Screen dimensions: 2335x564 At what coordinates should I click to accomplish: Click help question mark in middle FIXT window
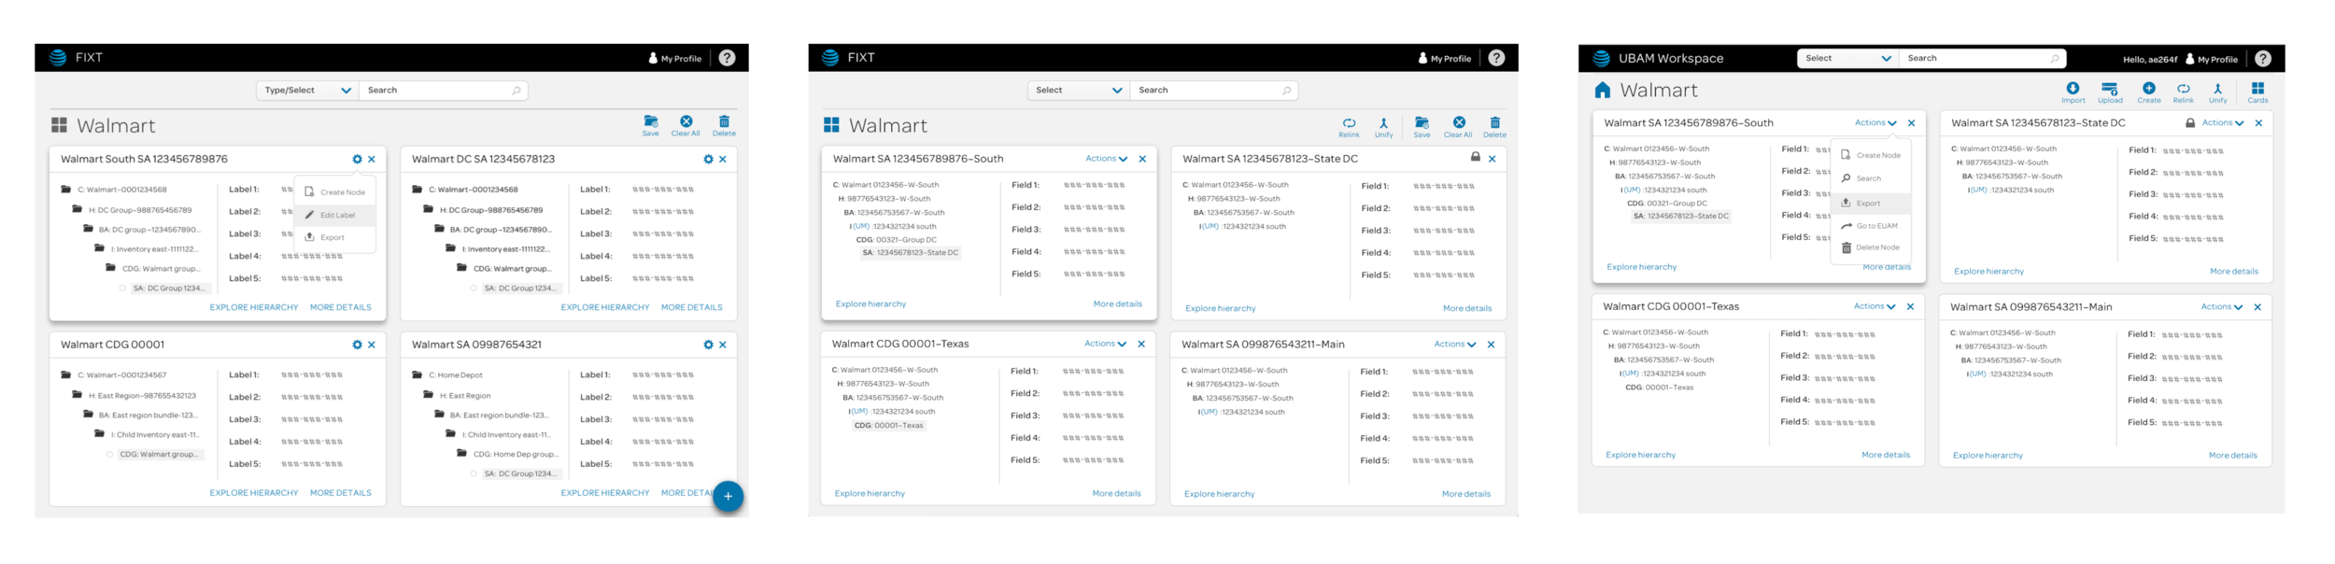1496,58
